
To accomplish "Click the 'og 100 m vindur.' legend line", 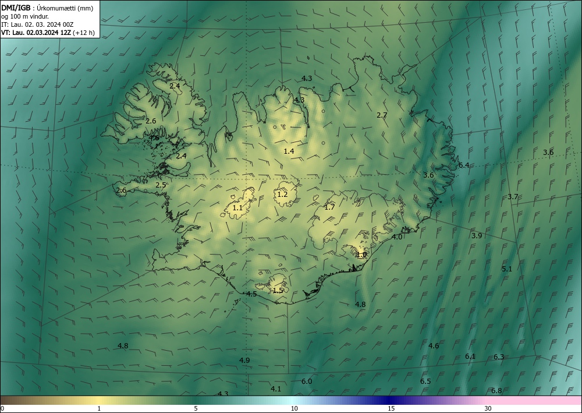I will [25, 16].
